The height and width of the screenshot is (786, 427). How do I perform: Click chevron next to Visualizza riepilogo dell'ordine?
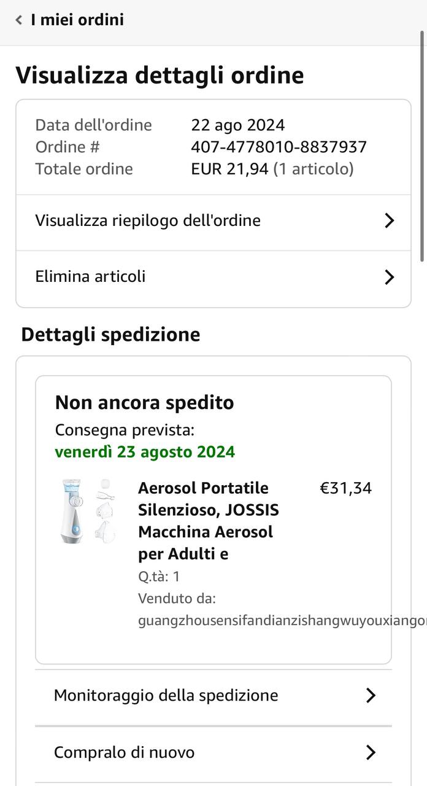(389, 221)
